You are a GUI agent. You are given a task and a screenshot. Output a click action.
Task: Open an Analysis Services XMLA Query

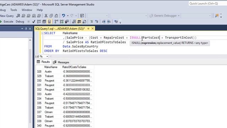click(x=34, y=16)
